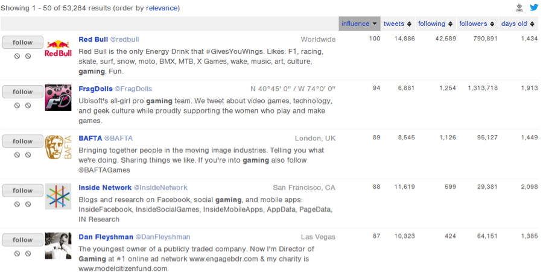Follow the Red Bull account
This screenshot has width=543, height=272.
pyautogui.click(x=23, y=42)
